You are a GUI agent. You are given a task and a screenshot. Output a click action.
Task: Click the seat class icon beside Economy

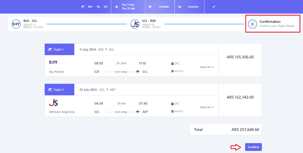point(180,7)
